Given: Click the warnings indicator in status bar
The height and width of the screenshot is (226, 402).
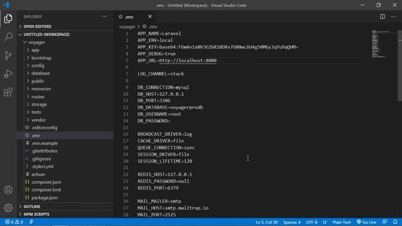Looking at the screenshot, I should (19, 222).
